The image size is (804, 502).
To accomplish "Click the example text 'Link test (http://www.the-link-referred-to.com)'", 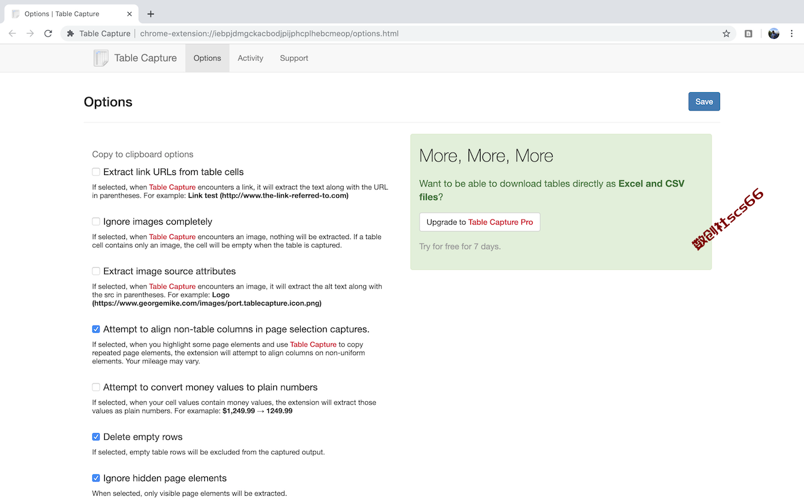I will tap(268, 196).
